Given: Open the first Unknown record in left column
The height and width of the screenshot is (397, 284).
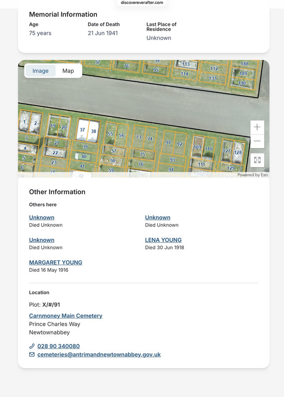Looking at the screenshot, I should [42, 218].
